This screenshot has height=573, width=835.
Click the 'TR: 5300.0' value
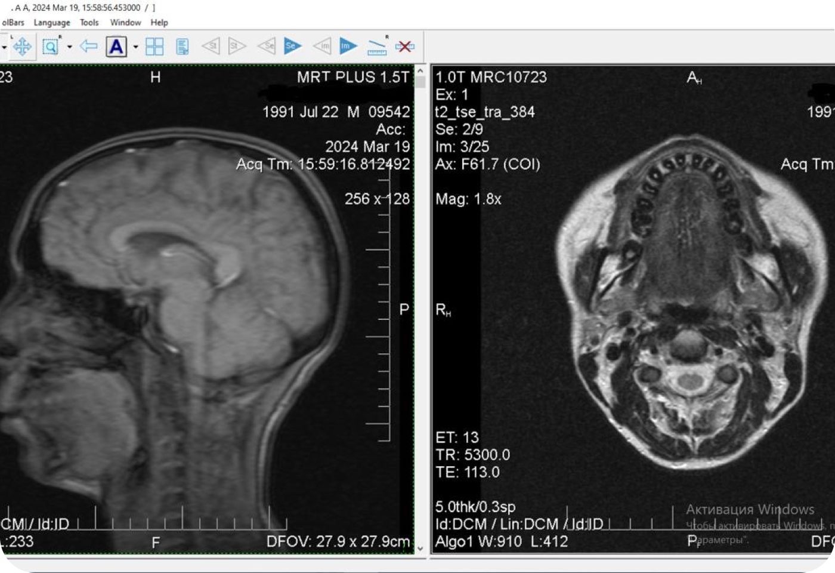tap(472, 455)
